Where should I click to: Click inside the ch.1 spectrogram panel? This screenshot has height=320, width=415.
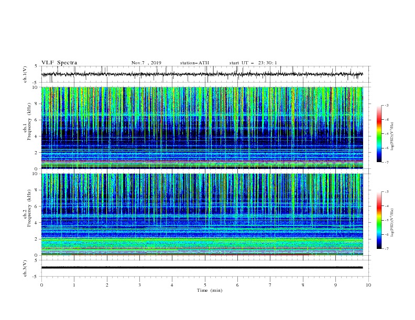[202, 128]
